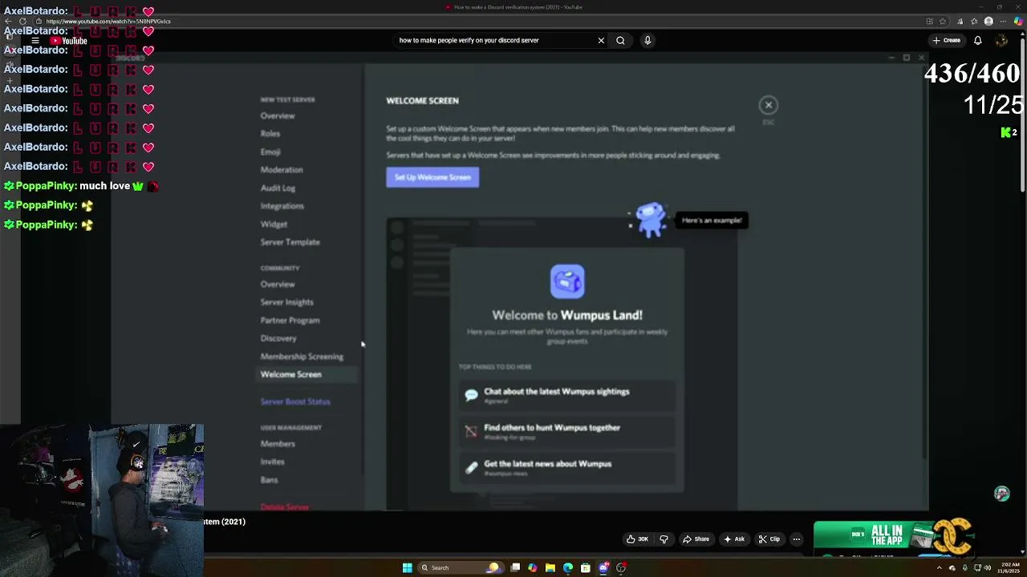
Task: Show hidden system tray icons
Action: tap(940, 567)
